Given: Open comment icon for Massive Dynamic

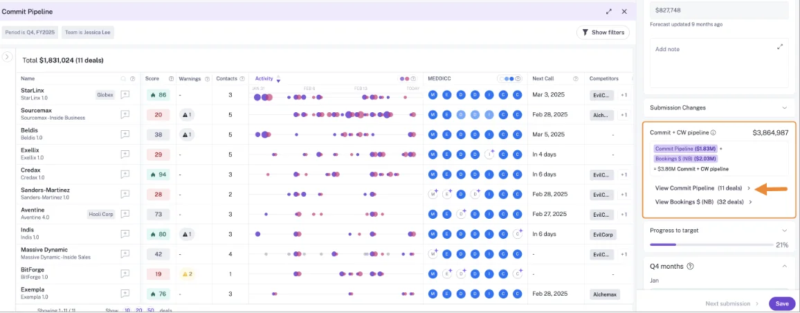Looking at the screenshot, I should click(x=125, y=253).
